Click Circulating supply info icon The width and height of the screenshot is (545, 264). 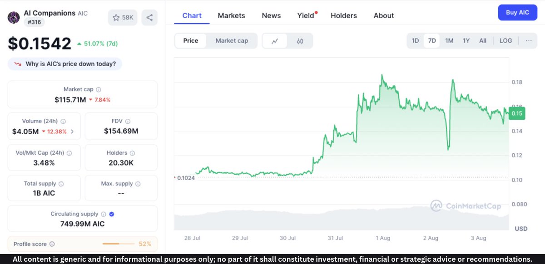[x=104, y=214]
